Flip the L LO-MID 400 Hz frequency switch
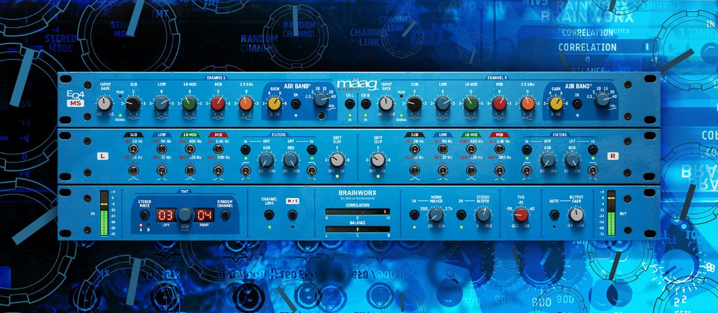Viewport: 718px width, 313px height. tap(189, 149)
